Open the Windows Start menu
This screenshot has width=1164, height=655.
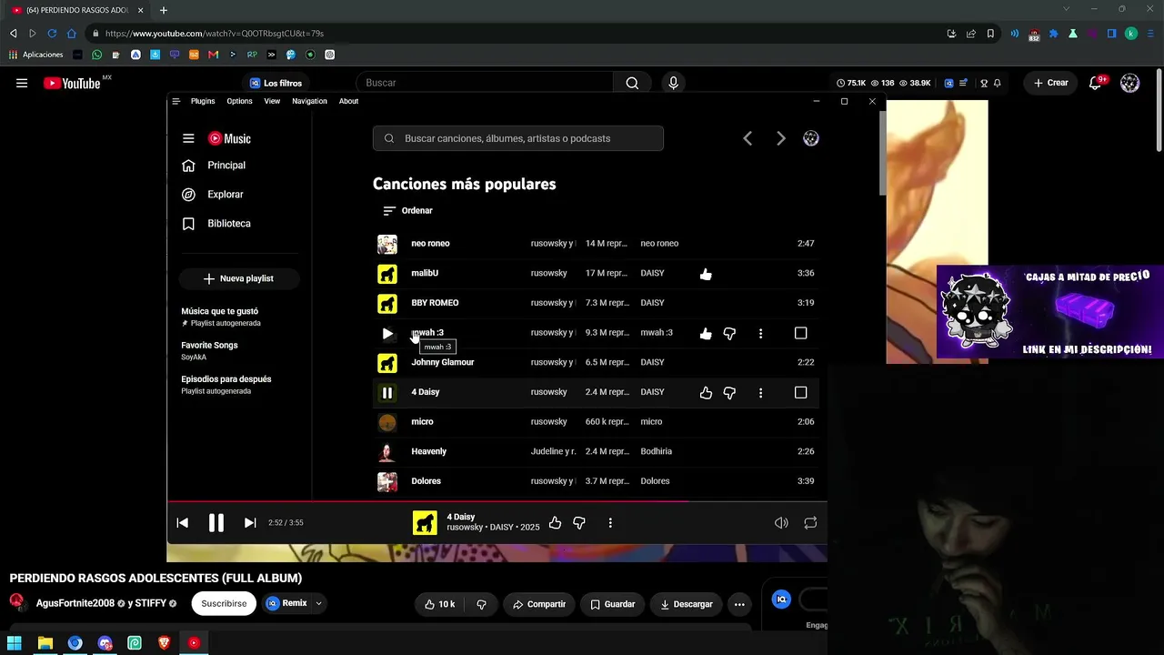[x=15, y=643]
